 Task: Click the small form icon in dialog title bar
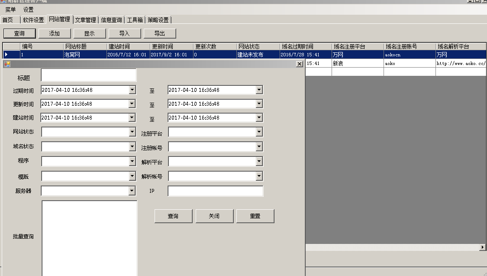[x=7, y=64]
